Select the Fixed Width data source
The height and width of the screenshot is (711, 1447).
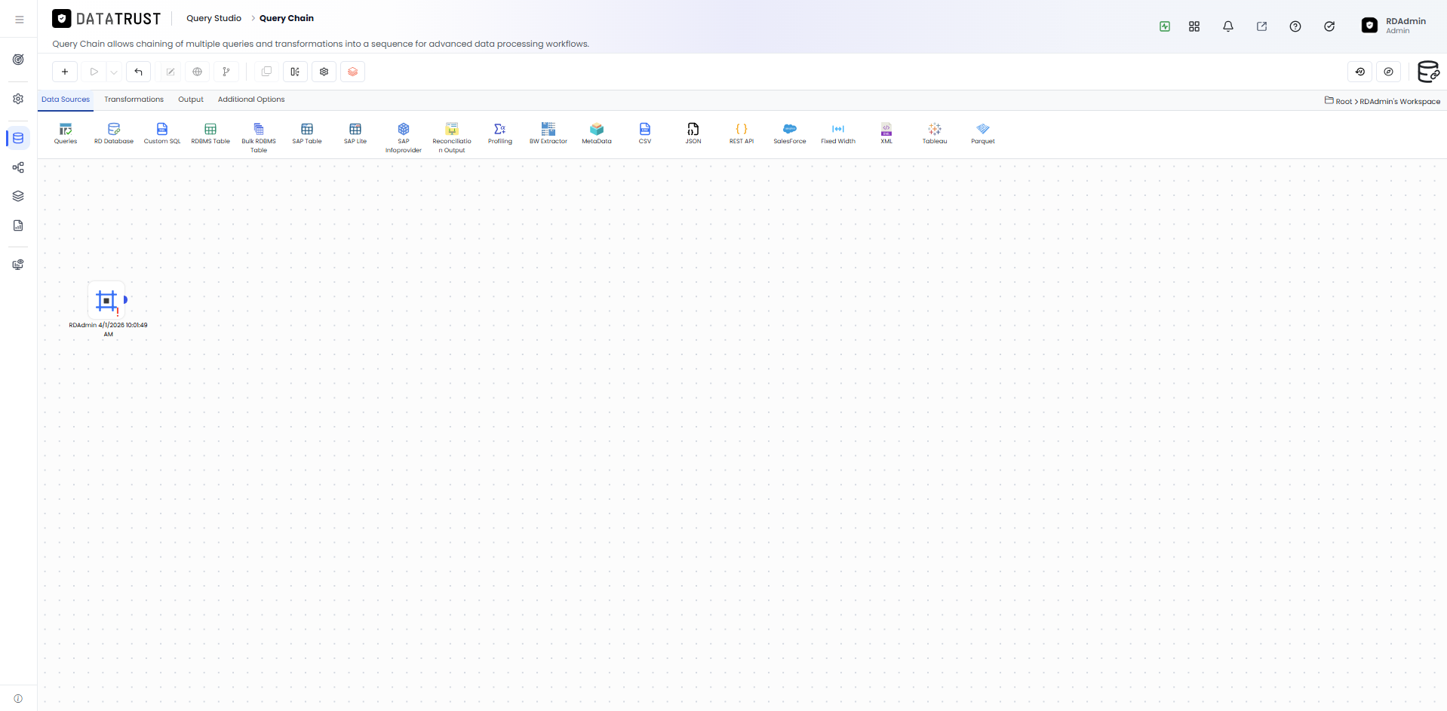(838, 133)
